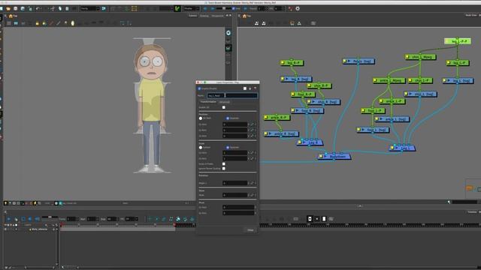Select the leg_R-P peg node
This screenshot has height=270, width=481.
(x=292, y=63)
